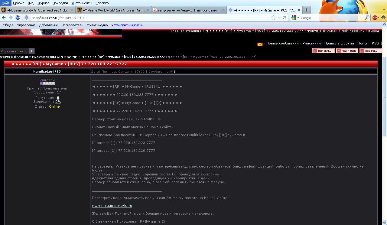387x225 pixels.
Task: Close the active [RP] MyGame tab
Action: click(299, 10)
